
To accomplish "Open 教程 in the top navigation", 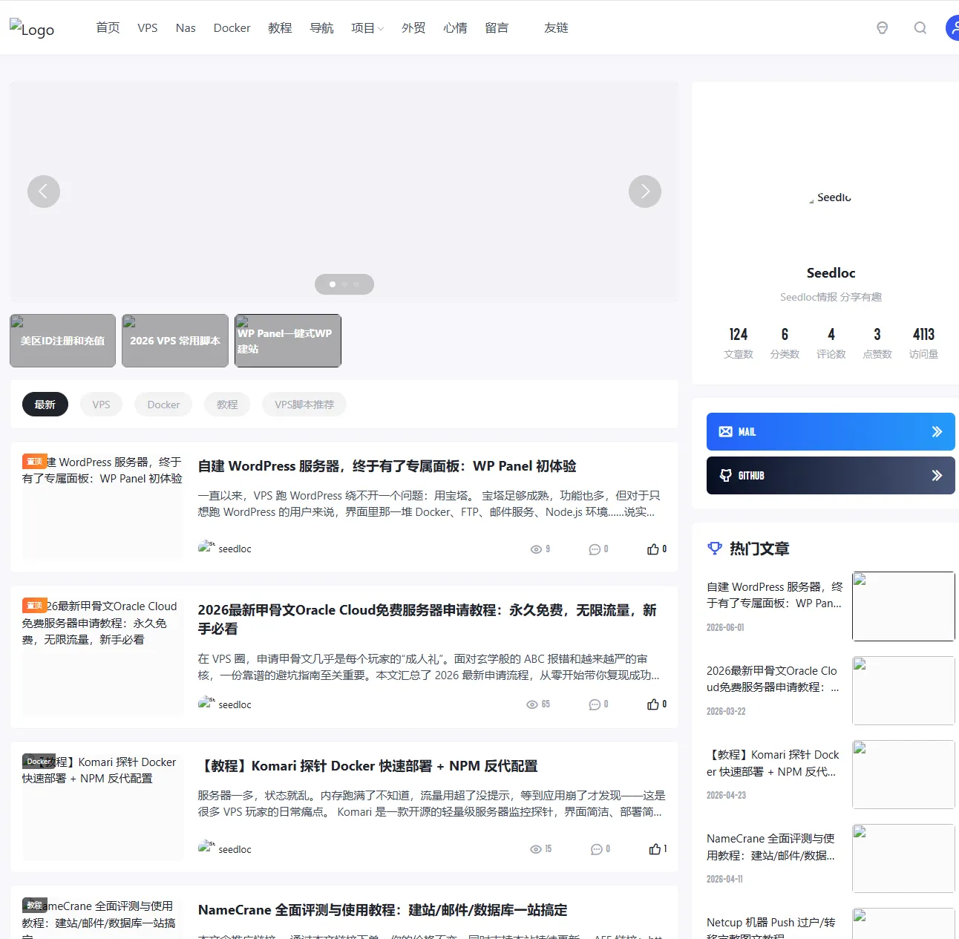I will (280, 28).
